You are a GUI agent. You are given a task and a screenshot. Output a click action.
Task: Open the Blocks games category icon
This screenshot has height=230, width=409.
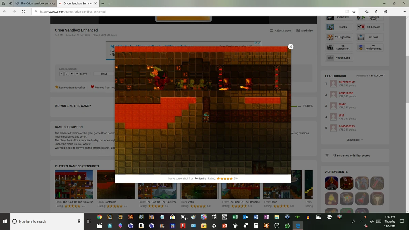coord(330,27)
